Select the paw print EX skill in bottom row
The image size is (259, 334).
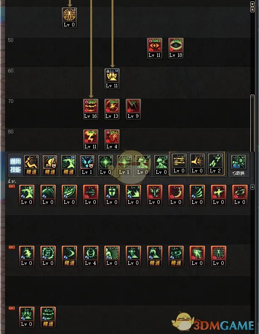click(27, 317)
